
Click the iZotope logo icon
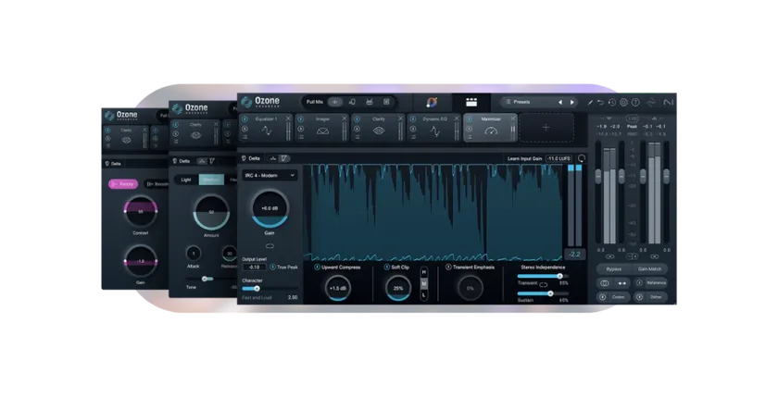point(651,102)
